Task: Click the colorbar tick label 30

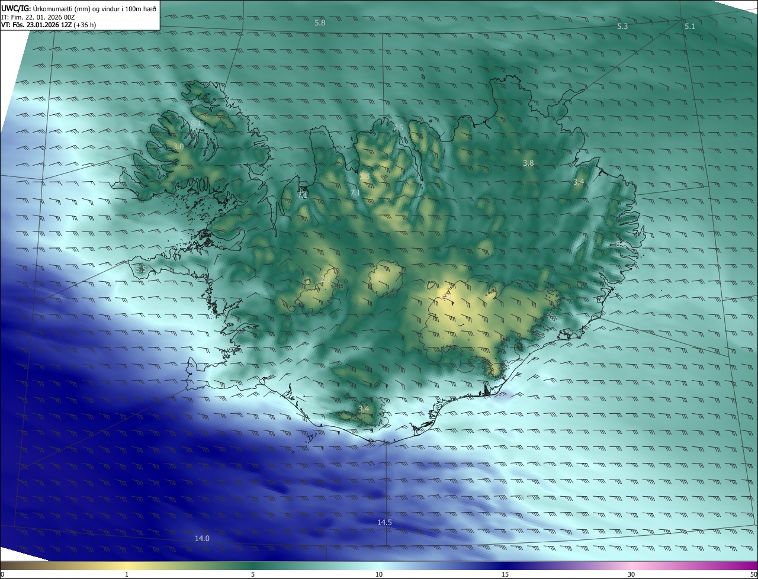Action: coord(631,574)
